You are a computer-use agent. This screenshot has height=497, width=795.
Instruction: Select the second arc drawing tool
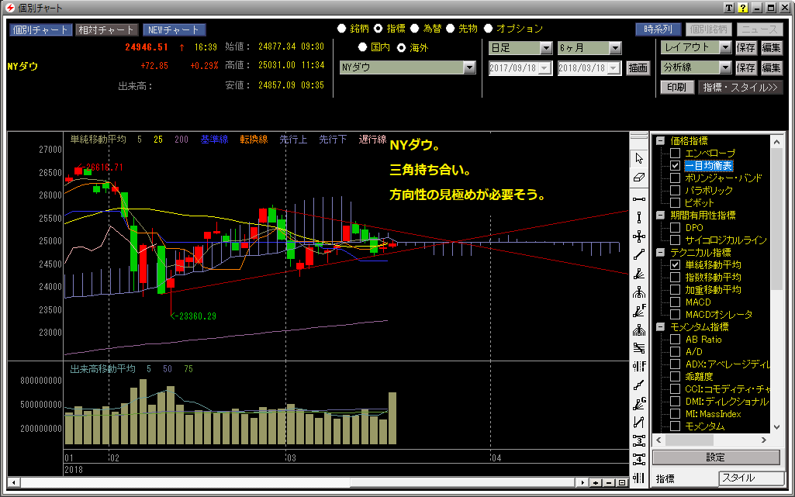[639, 330]
